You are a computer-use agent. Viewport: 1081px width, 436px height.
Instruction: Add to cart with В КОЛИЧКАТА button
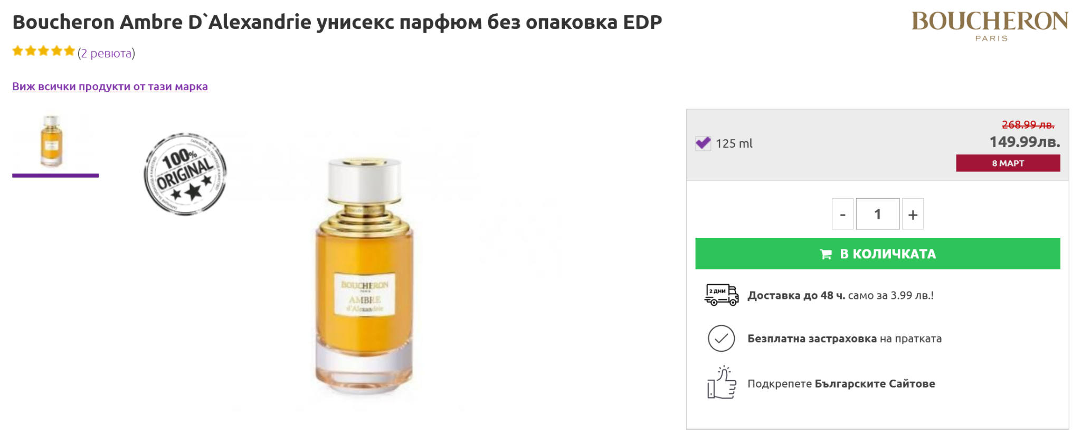pos(877,254)
